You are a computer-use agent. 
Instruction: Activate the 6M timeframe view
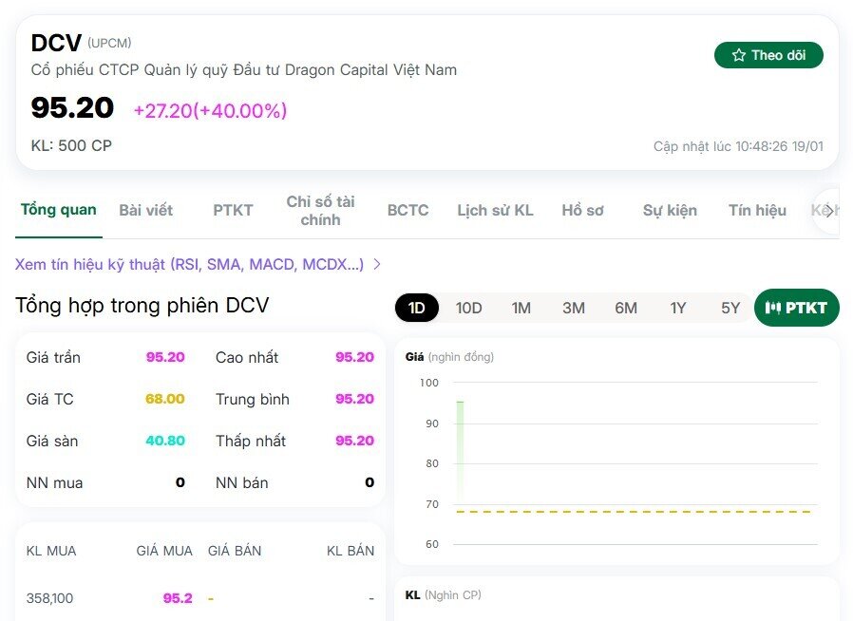625,308
